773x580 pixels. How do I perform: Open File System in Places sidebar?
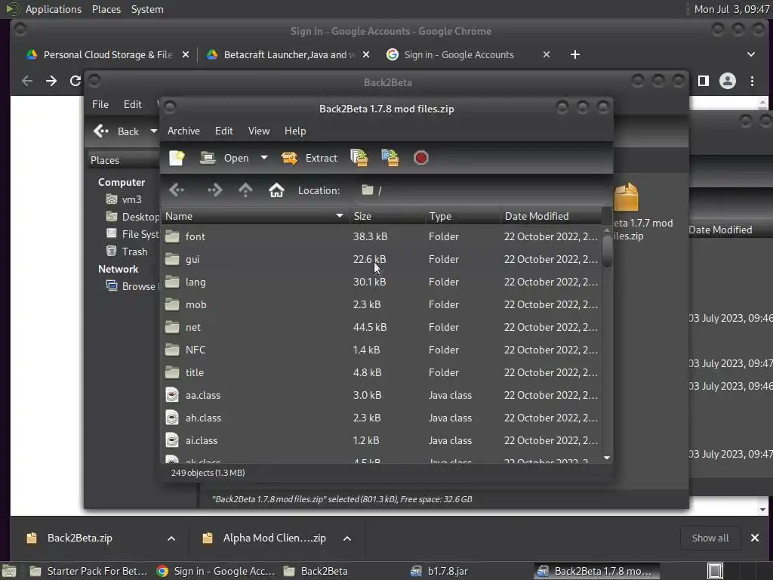click(x=132, y=234)
